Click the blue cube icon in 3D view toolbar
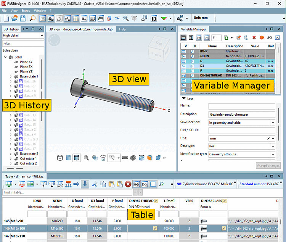Image resolution: width=286 pixels, height=242 pixels. point(158,158)
